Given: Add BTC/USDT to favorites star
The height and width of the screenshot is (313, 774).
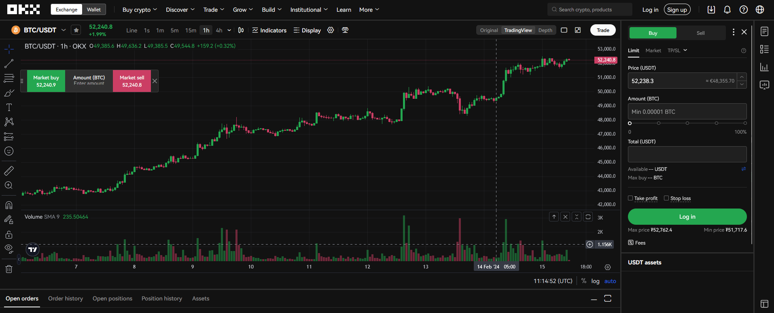Looking at the screenshot, I should point(76,30).
